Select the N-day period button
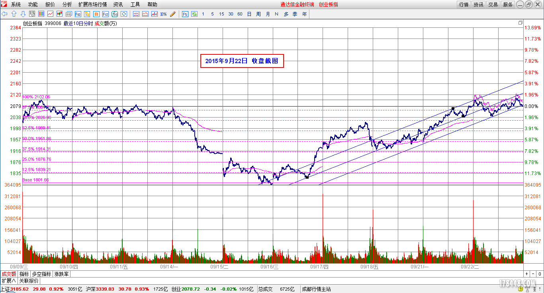The height and width of the screenshot is (293, 544). (x=276, y=14)
